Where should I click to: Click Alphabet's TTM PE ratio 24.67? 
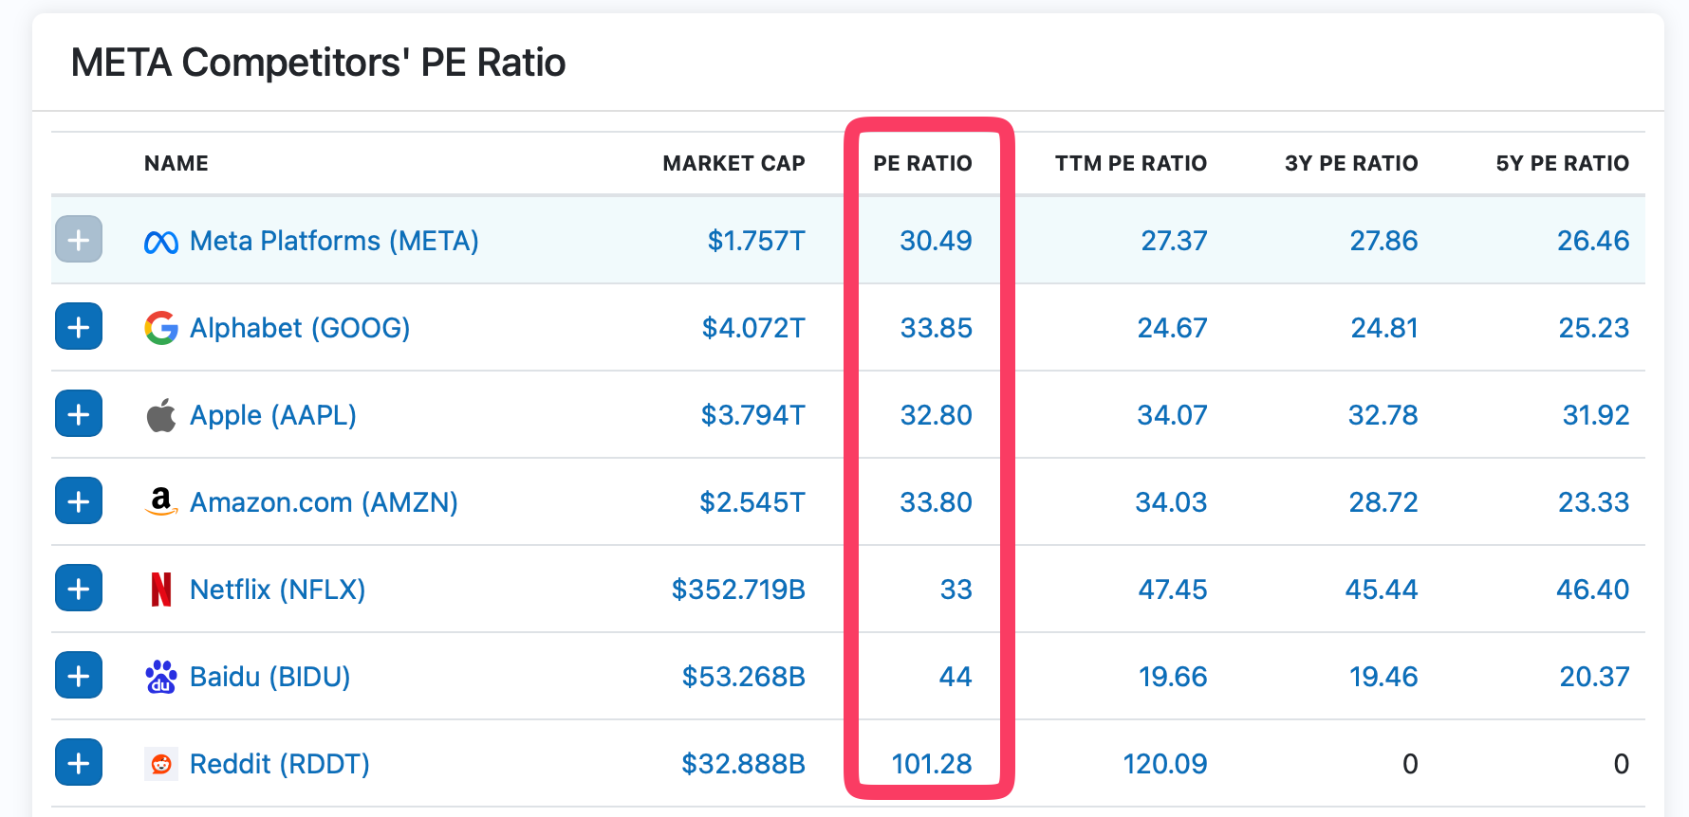[x=1172, y=328]
